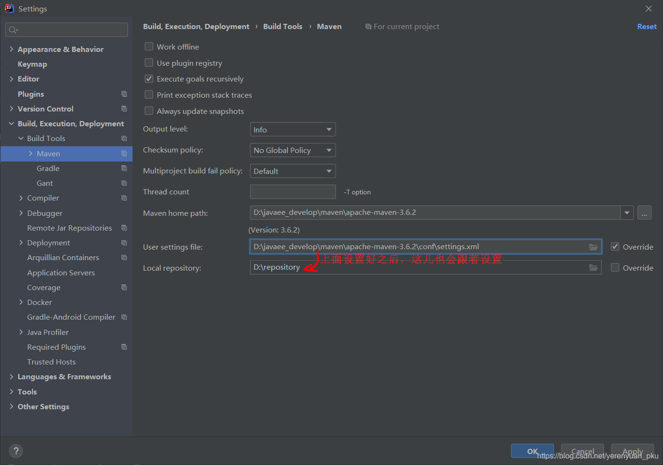663x465 pixels.
Task: Click the IntelliJ logo in the title bar
Action: 9,8
